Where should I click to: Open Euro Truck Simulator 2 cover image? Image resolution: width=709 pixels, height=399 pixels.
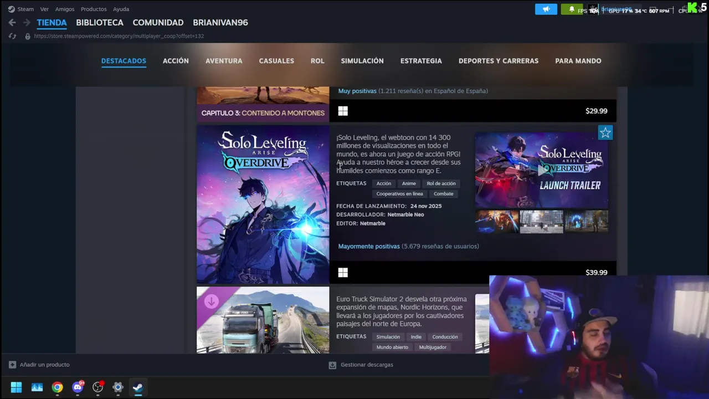click(x=263, y=320)
